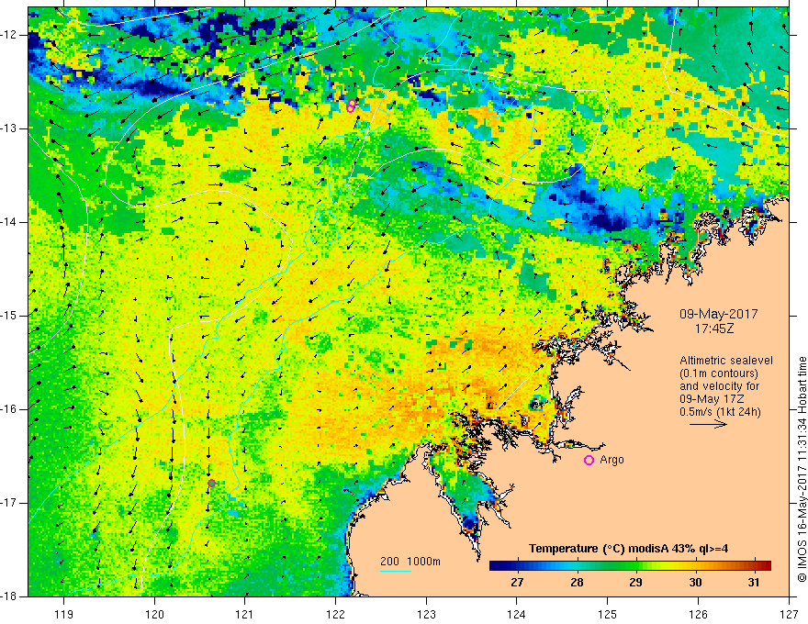Click longitude axis label 120
Screen dimensions: 808x624
(154, 614)
